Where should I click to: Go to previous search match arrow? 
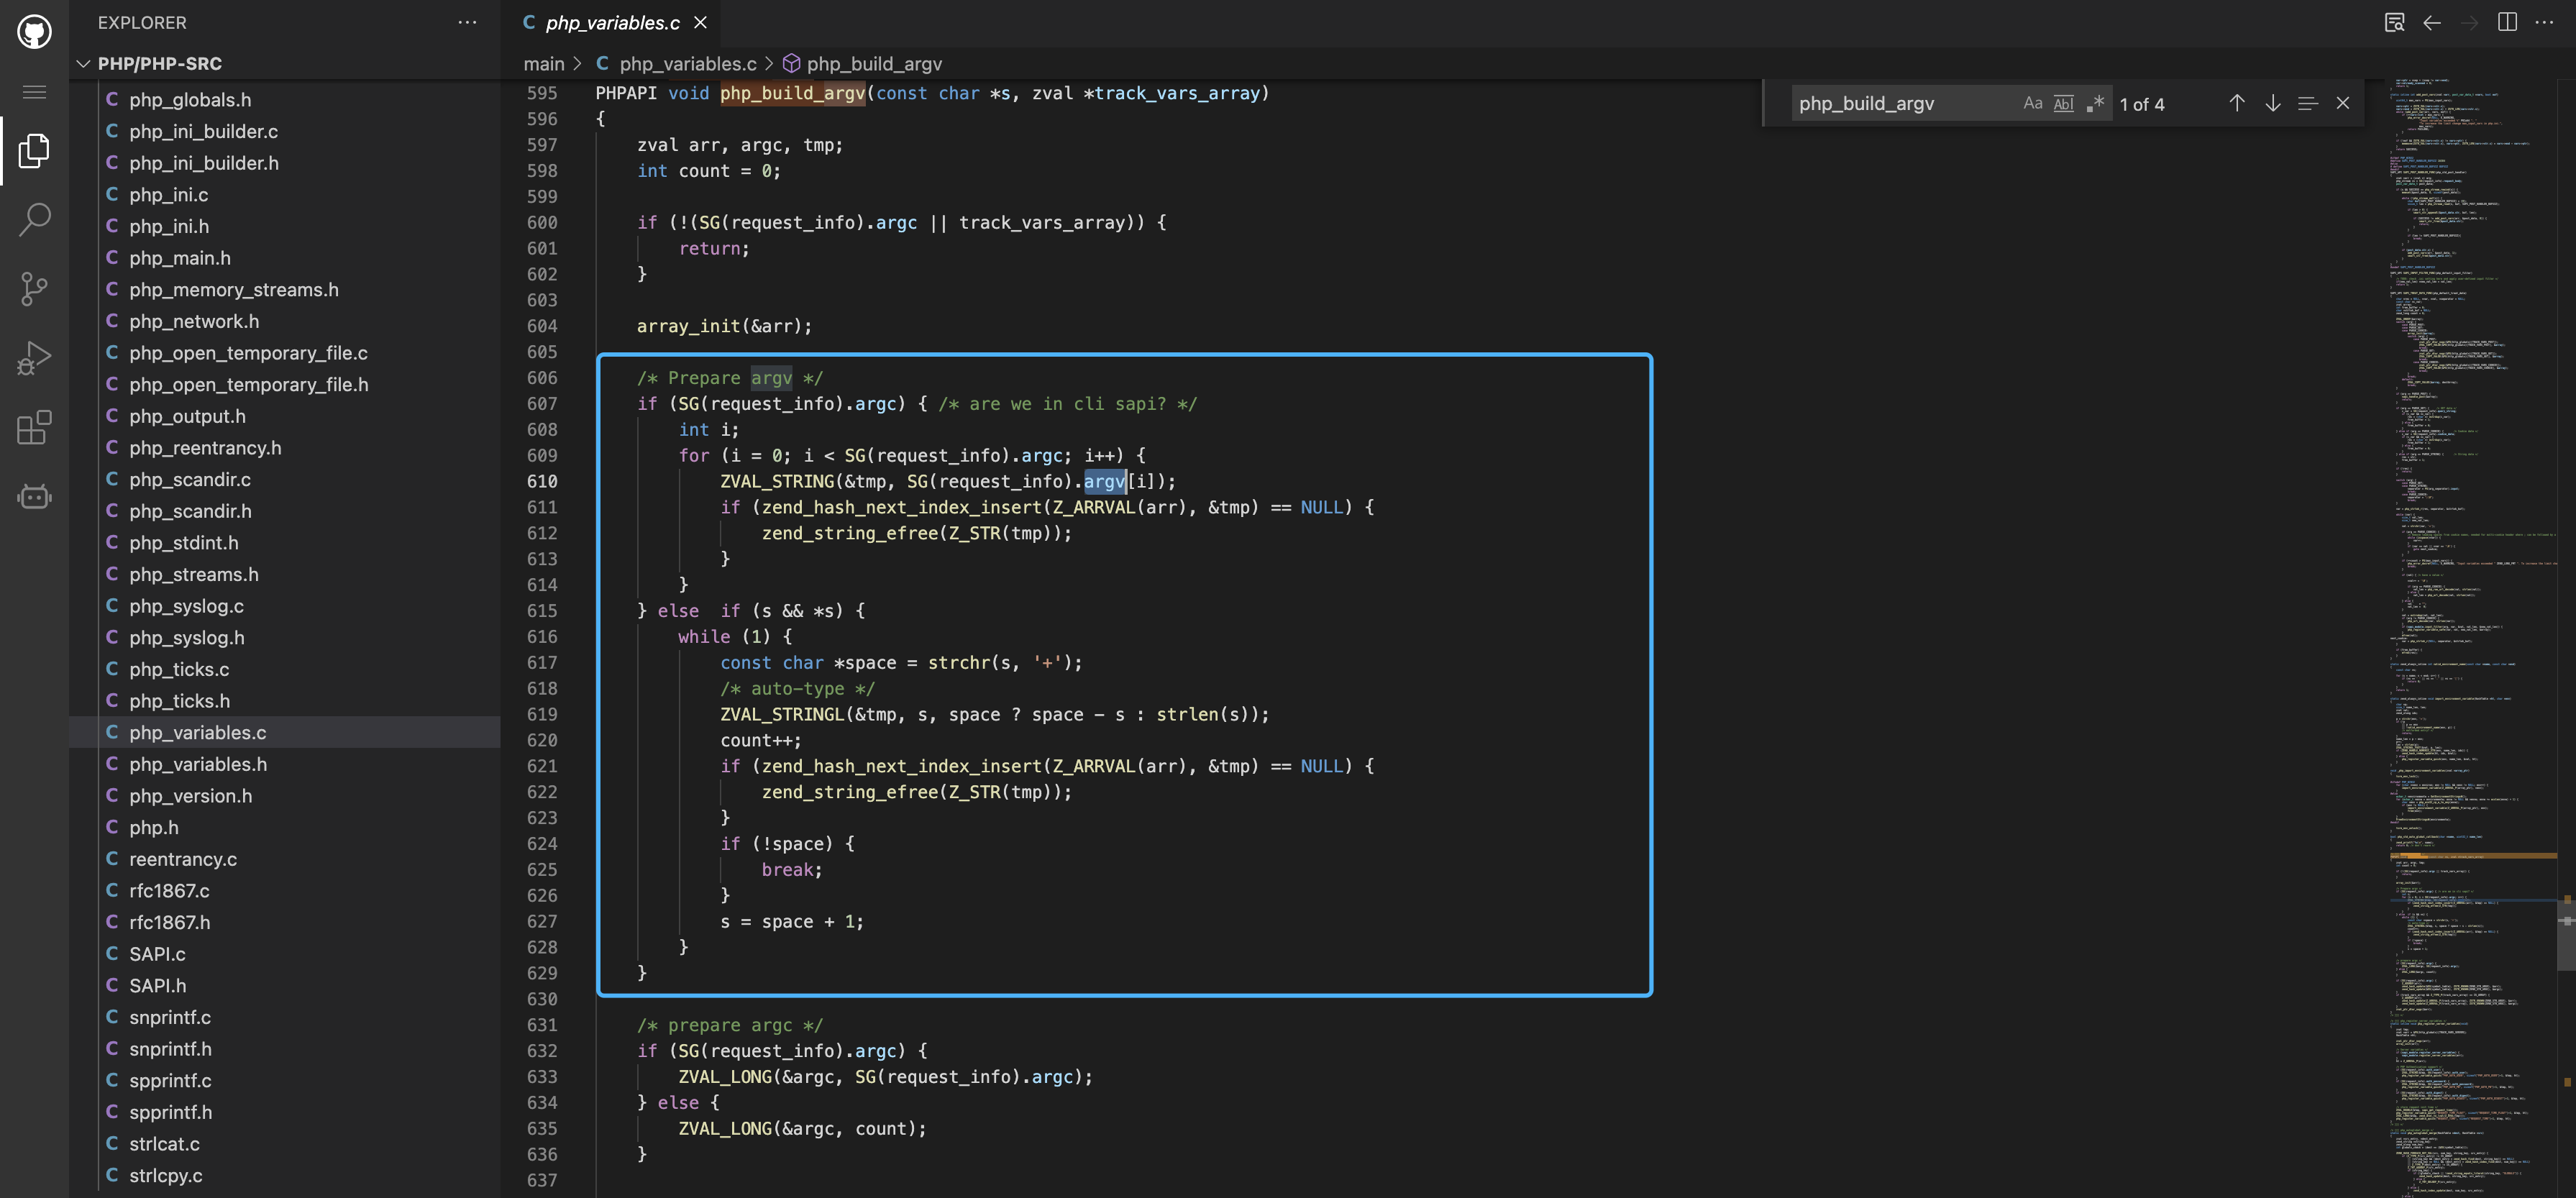click(x=2236, y=103)
